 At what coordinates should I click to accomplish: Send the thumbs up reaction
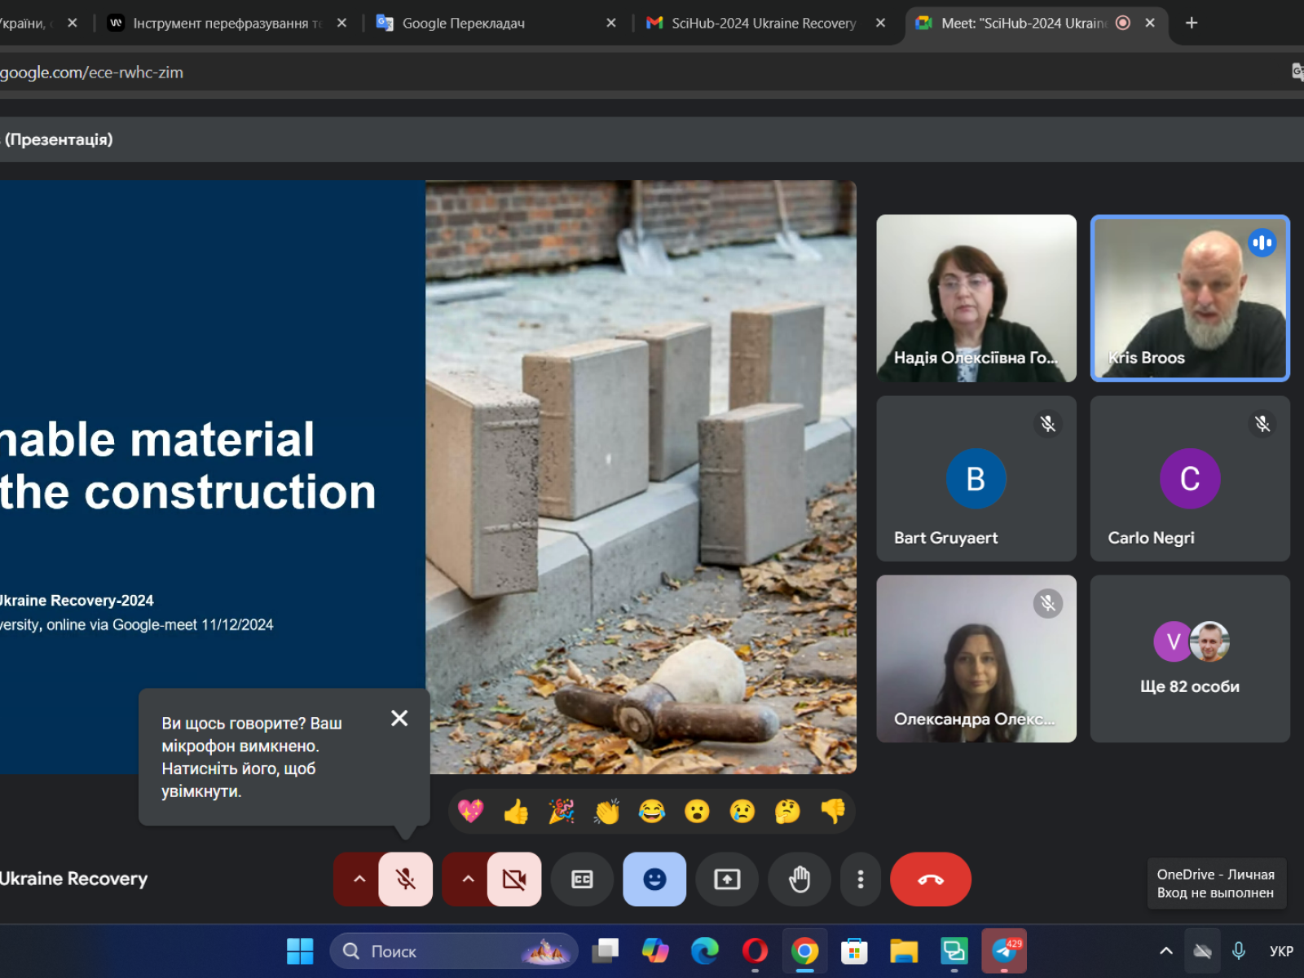tap(516, 811)
